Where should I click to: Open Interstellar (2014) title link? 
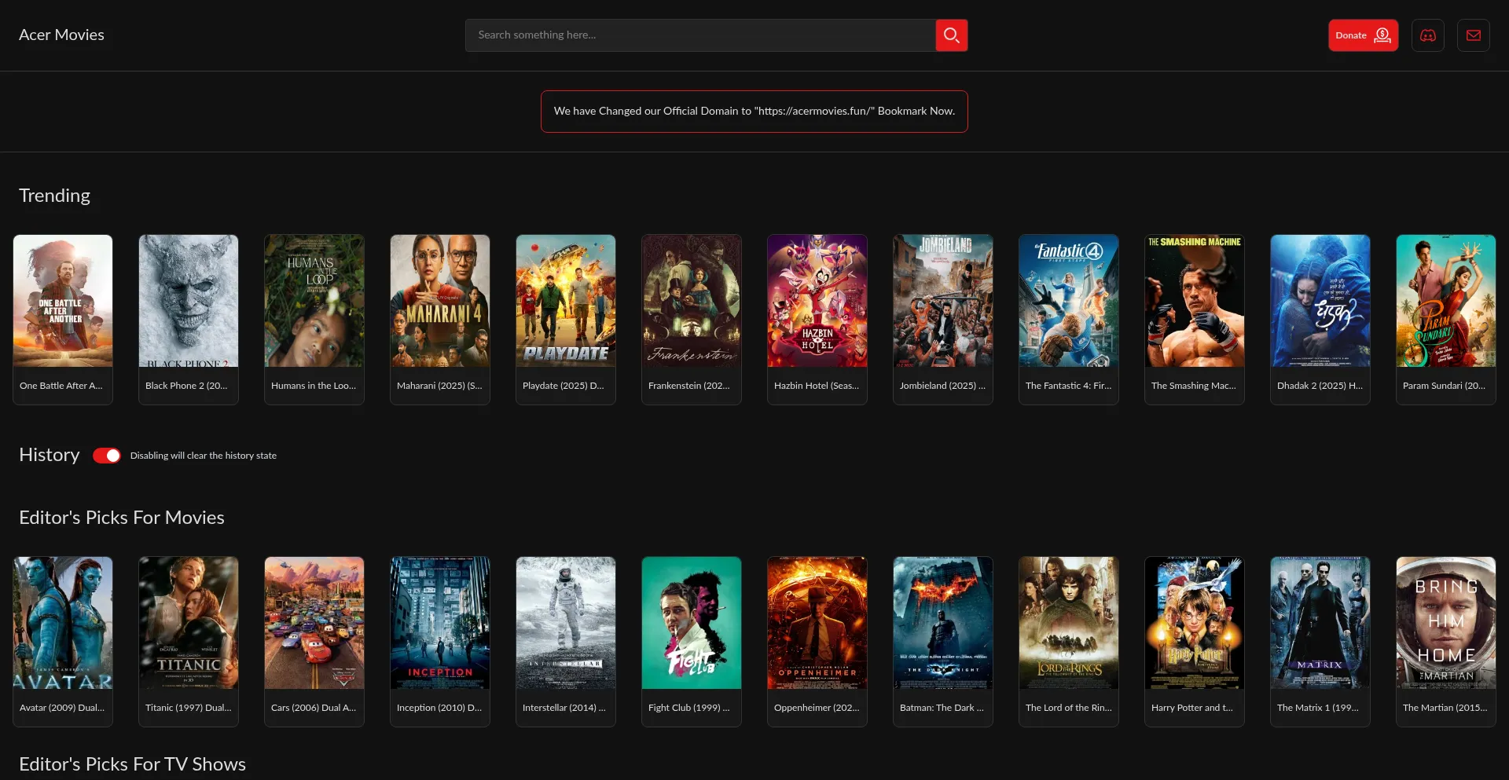[564, 708]
